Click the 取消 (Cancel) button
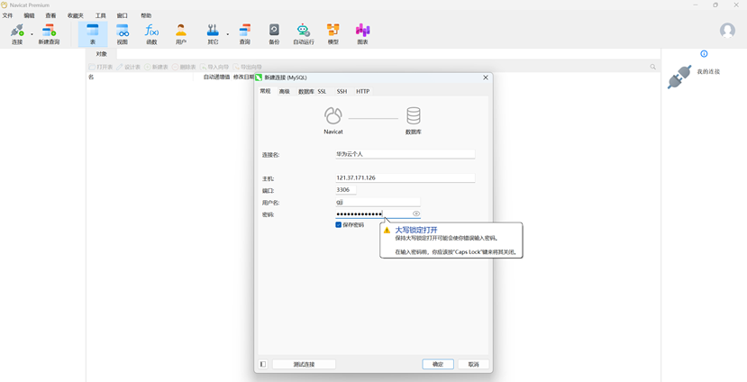Screen dimensions: 747x382 pos(474,364)
